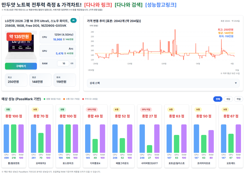The width and height of the screenshot is (244, 174).
Task: Click the 디아블로4 card title
Action: (x=95, y=163)
